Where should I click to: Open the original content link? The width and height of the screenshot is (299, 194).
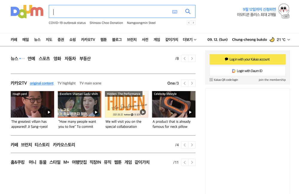tap(42, 83)
